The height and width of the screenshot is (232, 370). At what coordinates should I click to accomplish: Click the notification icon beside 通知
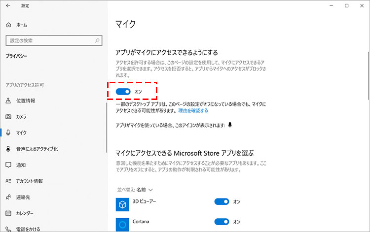pos(8,165)
